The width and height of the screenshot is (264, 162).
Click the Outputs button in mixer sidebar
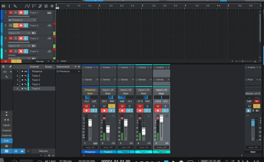(7, 130)
